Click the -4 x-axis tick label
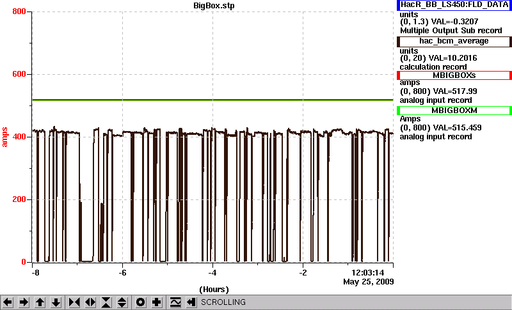Image resolution: width=512 pixels, height=310 pixels. click(212, 273)
